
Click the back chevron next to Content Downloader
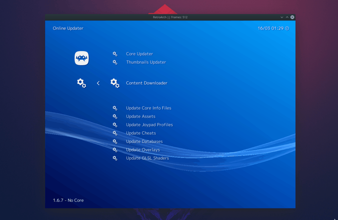click(x=98, y=83)
